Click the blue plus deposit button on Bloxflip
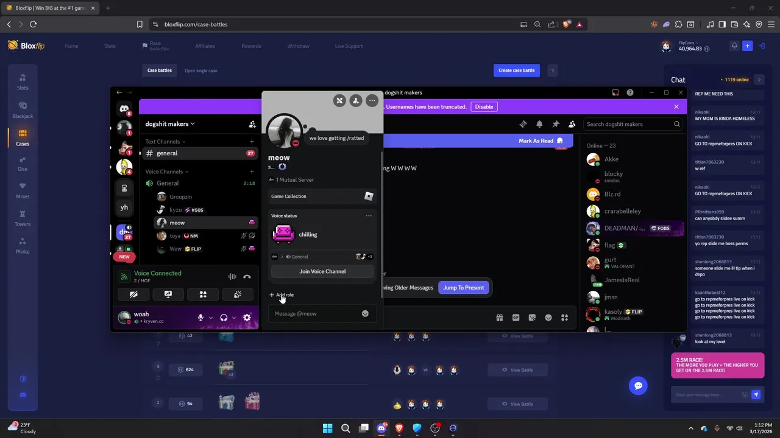Screen dimensions: 780x438 point(748,46)
